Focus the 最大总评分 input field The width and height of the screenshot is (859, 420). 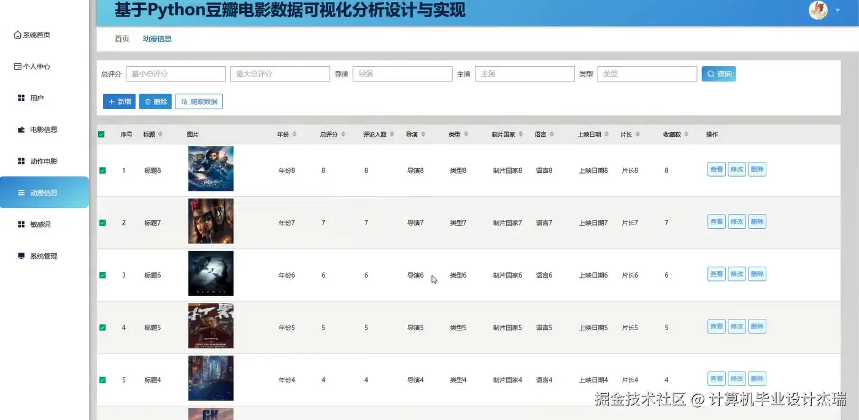[x=280, y=74]
